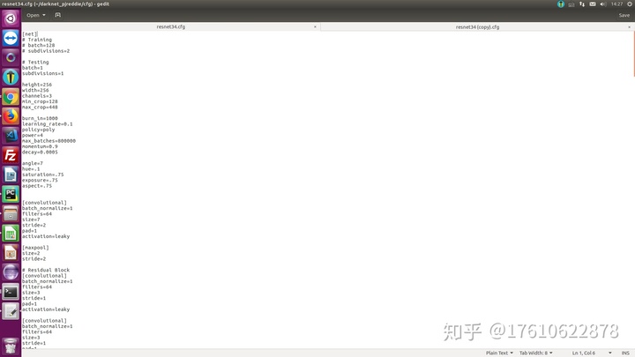Click the angle=7 line
Image resolution: width=635 pixels, height=357 pixels.
click(33, 163)
